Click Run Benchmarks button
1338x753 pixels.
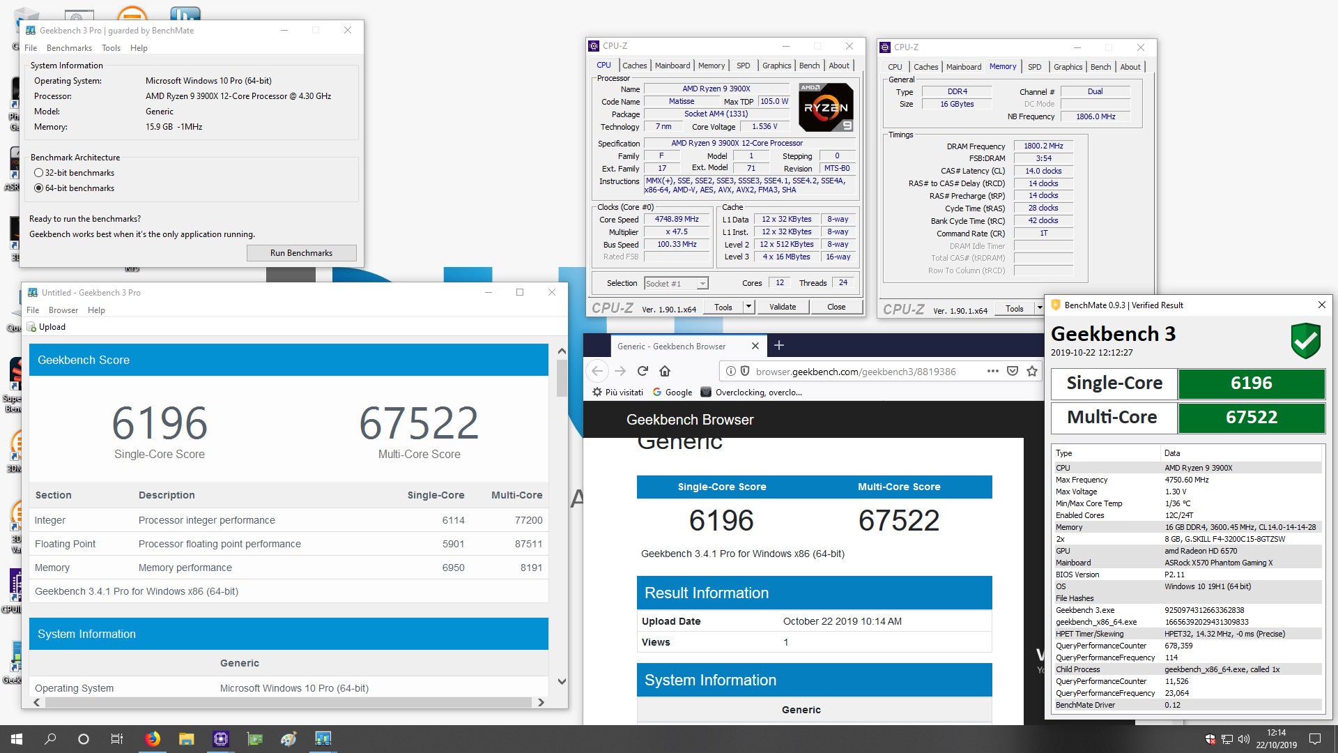pyautogui.click(x=301, y=253)
